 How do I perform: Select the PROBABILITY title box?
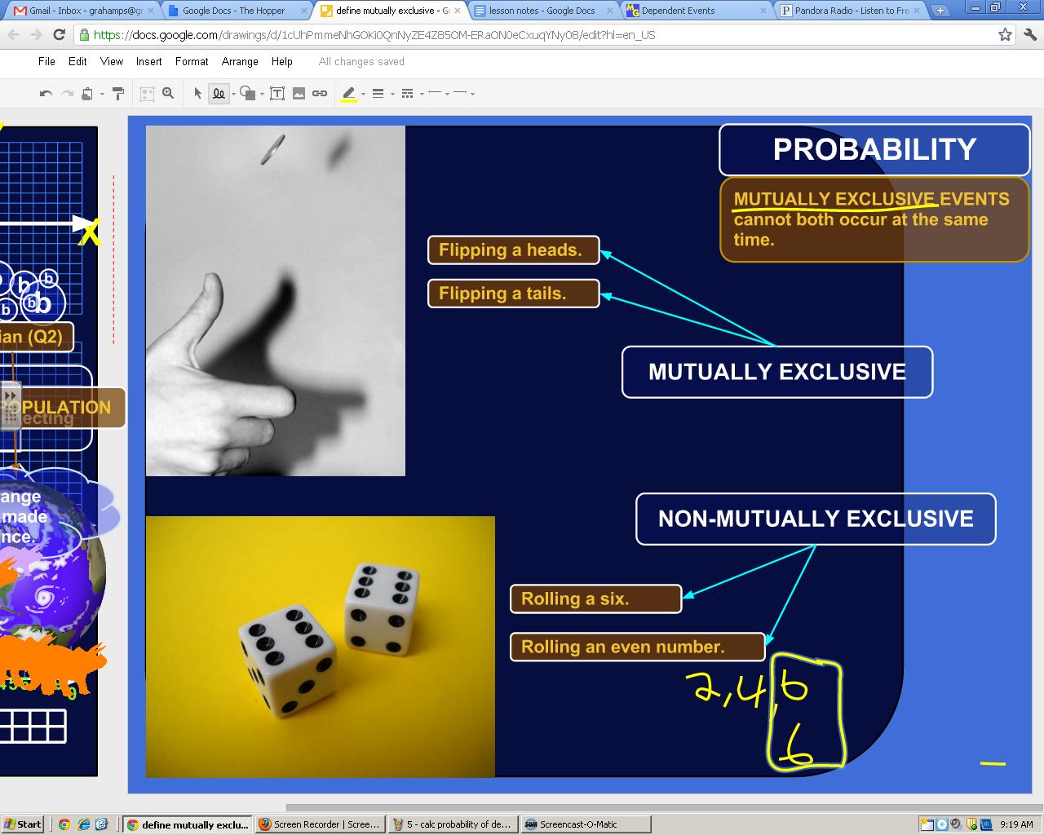(874, 149)
